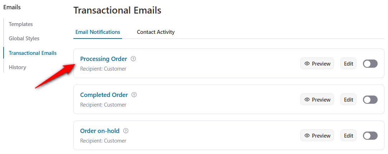Preview the Completed Order email
The width and height of the screenshot is (388, 154).
(317, 99)
